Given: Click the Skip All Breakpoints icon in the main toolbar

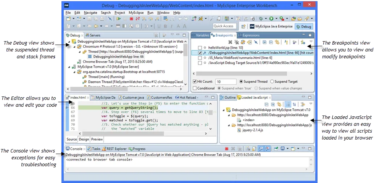Looking at the screenshot, I should click(x=110, y=19).
